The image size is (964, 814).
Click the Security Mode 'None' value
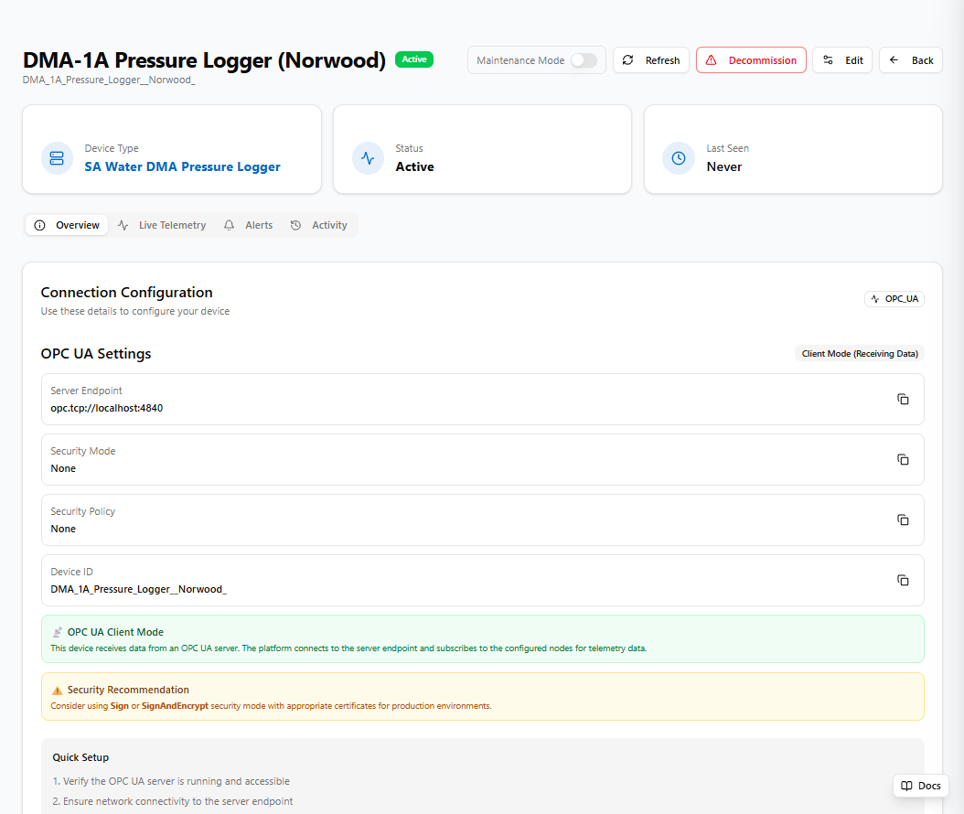click(63, 468)
